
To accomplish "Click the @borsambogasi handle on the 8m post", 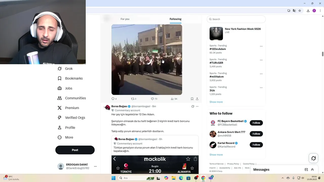I will (141, 106).
